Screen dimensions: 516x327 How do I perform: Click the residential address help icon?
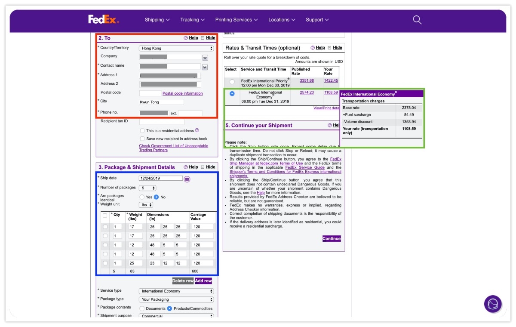pyautogui.click(x=197, y=130)
